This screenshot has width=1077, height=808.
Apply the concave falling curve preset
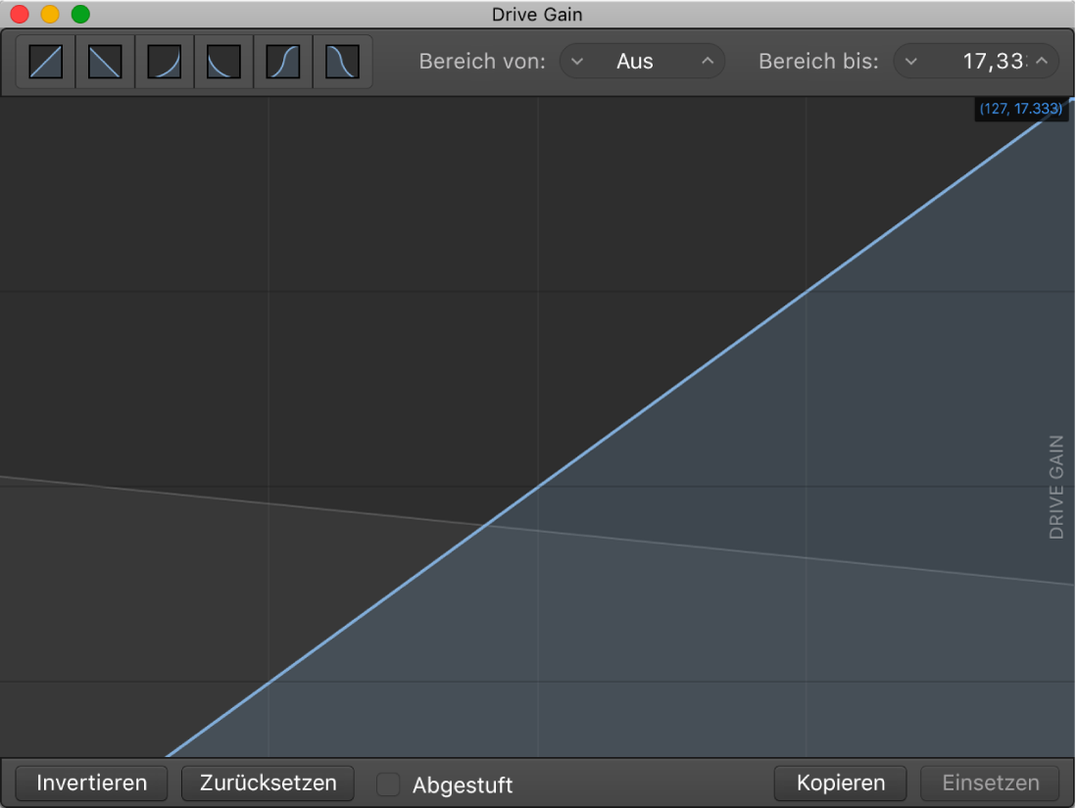coord(223,61)
